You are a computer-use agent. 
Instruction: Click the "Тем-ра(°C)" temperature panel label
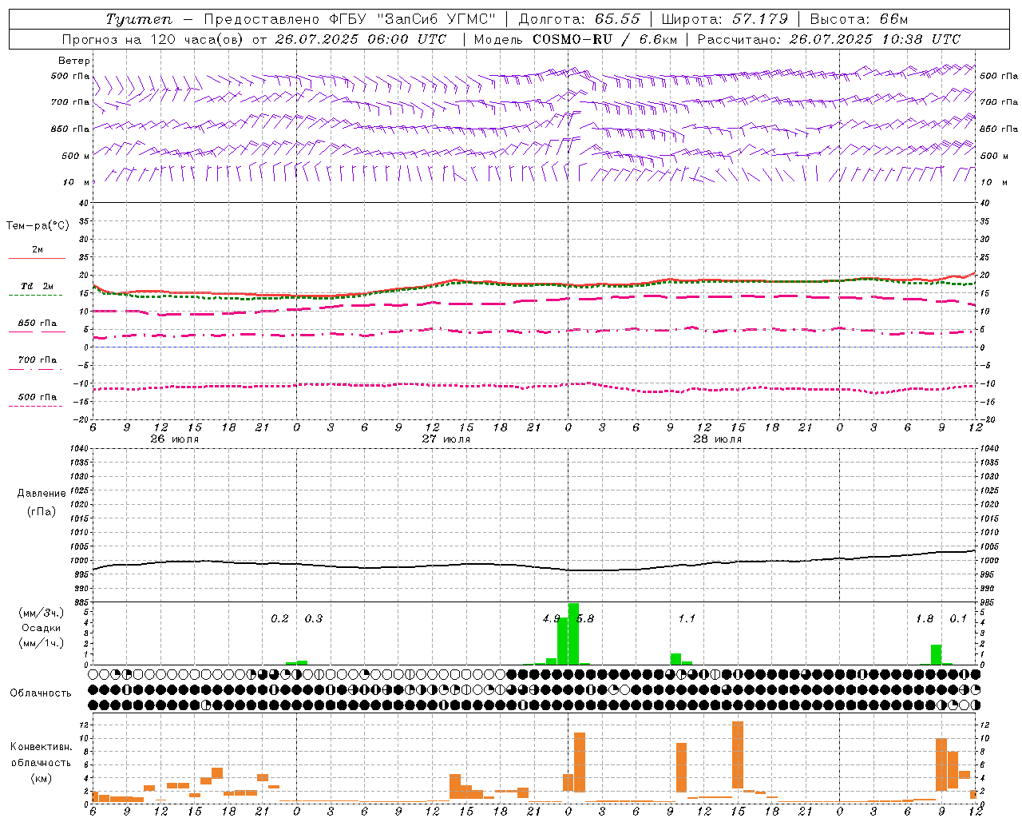(x=38, y=226)
